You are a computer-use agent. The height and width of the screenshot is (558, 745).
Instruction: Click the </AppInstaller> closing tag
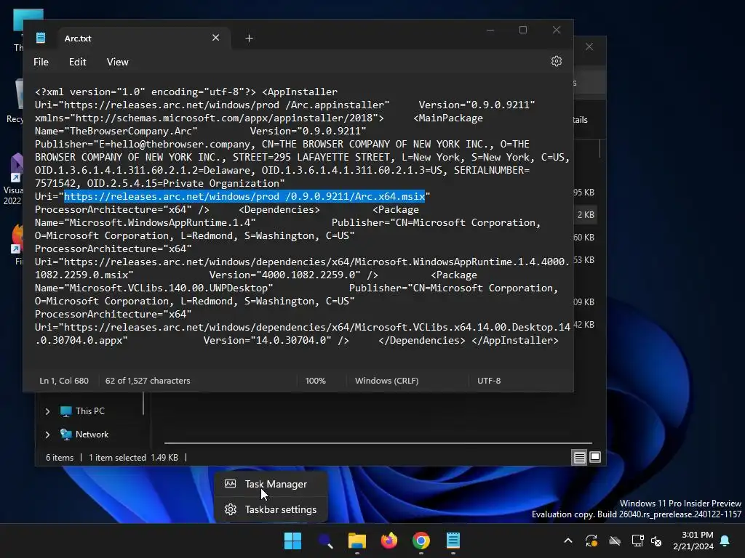[x=515, y=340]
